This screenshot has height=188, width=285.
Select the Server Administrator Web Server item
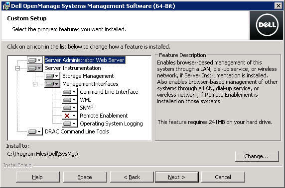coord(85,60)
